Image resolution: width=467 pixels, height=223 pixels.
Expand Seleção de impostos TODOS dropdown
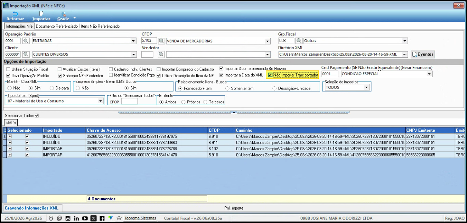(366, 87)
